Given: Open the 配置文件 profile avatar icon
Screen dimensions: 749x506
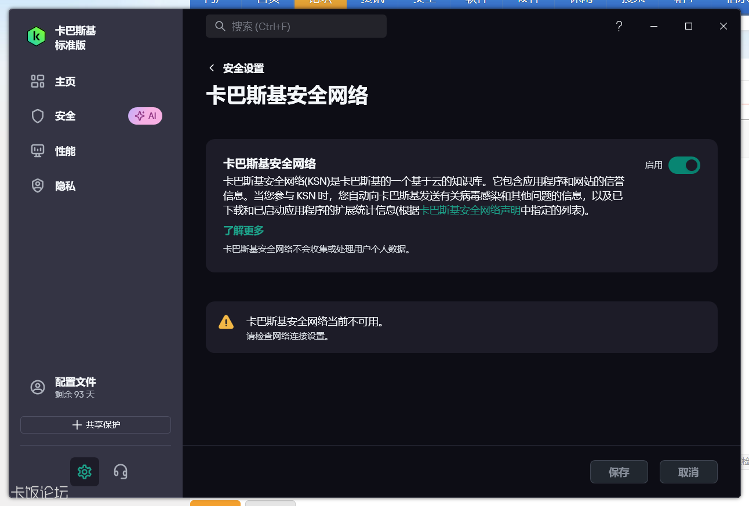Looking at the screenshot, I should click(38, 388).
